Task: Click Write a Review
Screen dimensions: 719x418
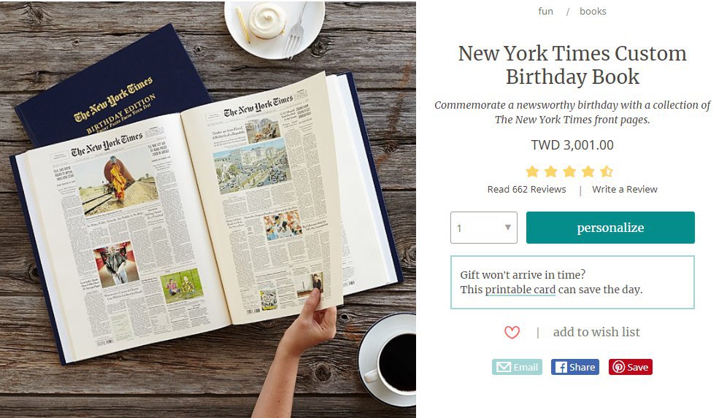Action: coord(624,189)
